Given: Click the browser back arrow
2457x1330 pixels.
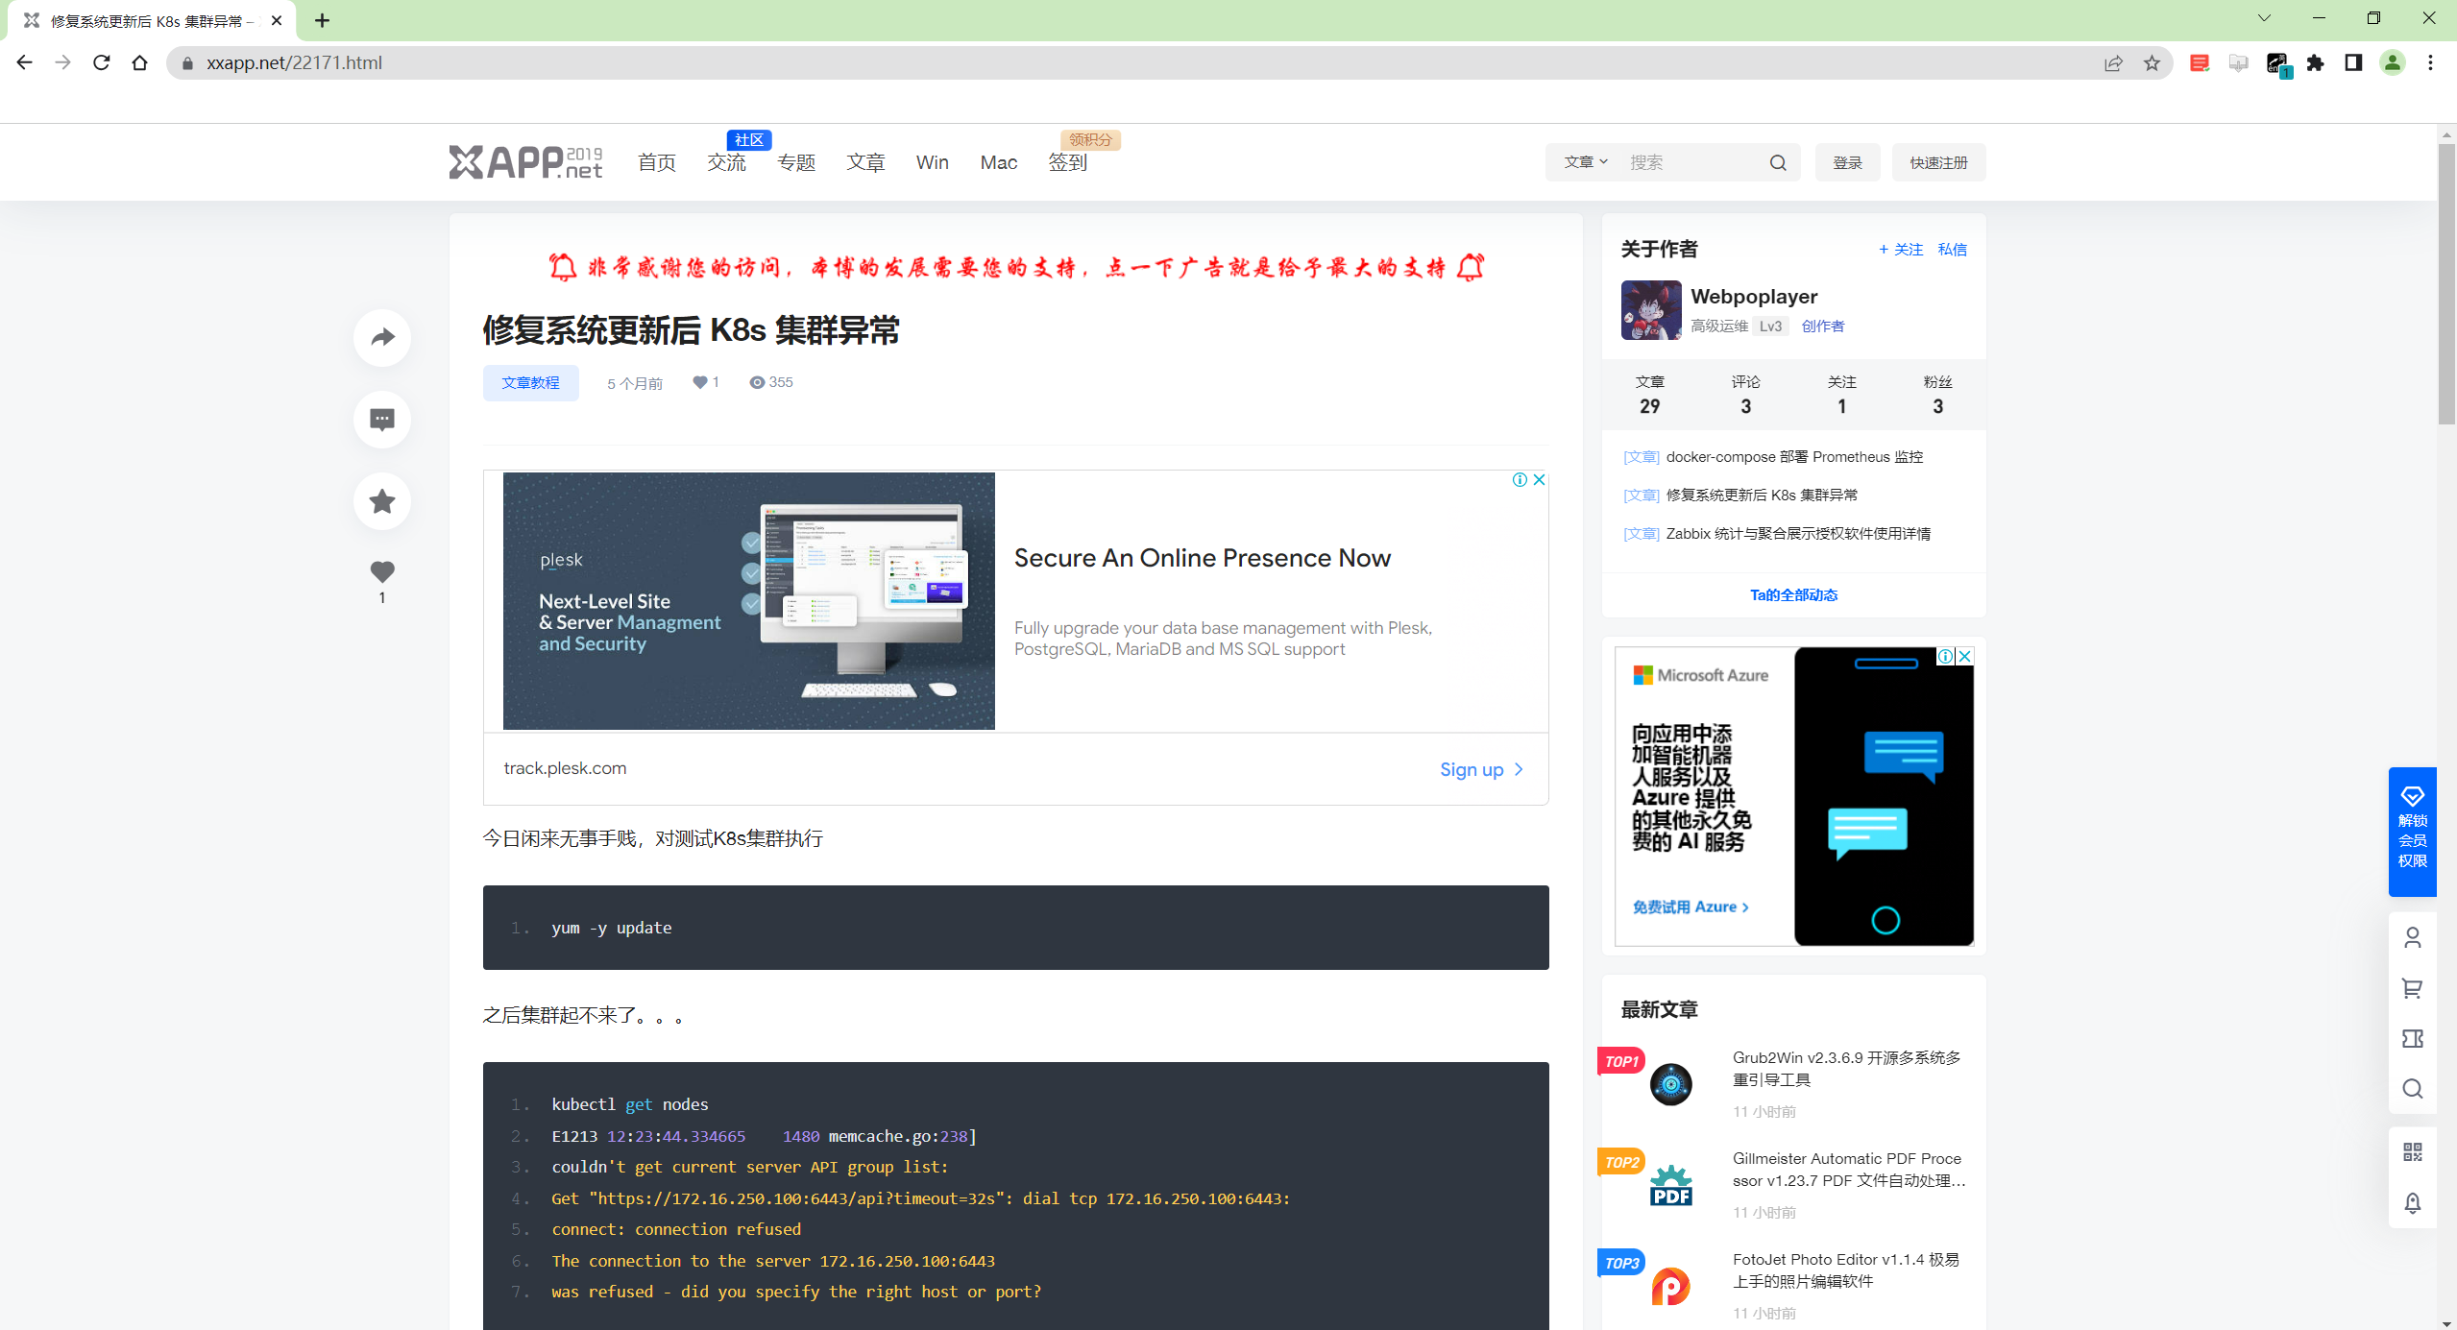Looking at the screenshot, I should click(25, 62).
